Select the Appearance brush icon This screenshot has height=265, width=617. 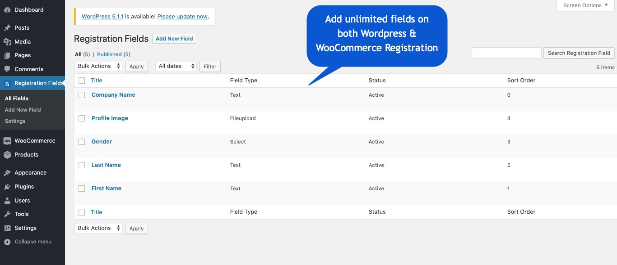(x=7, y=172)
